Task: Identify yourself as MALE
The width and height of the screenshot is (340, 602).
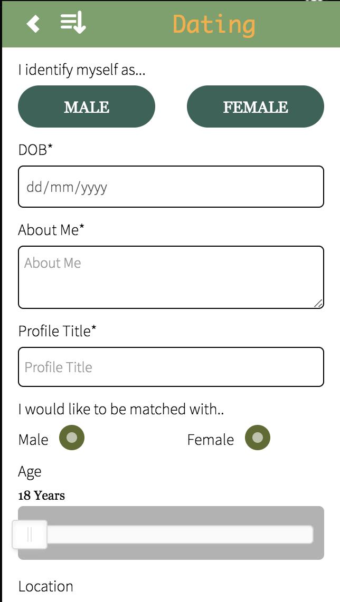Action: click(x=87, y=107)
